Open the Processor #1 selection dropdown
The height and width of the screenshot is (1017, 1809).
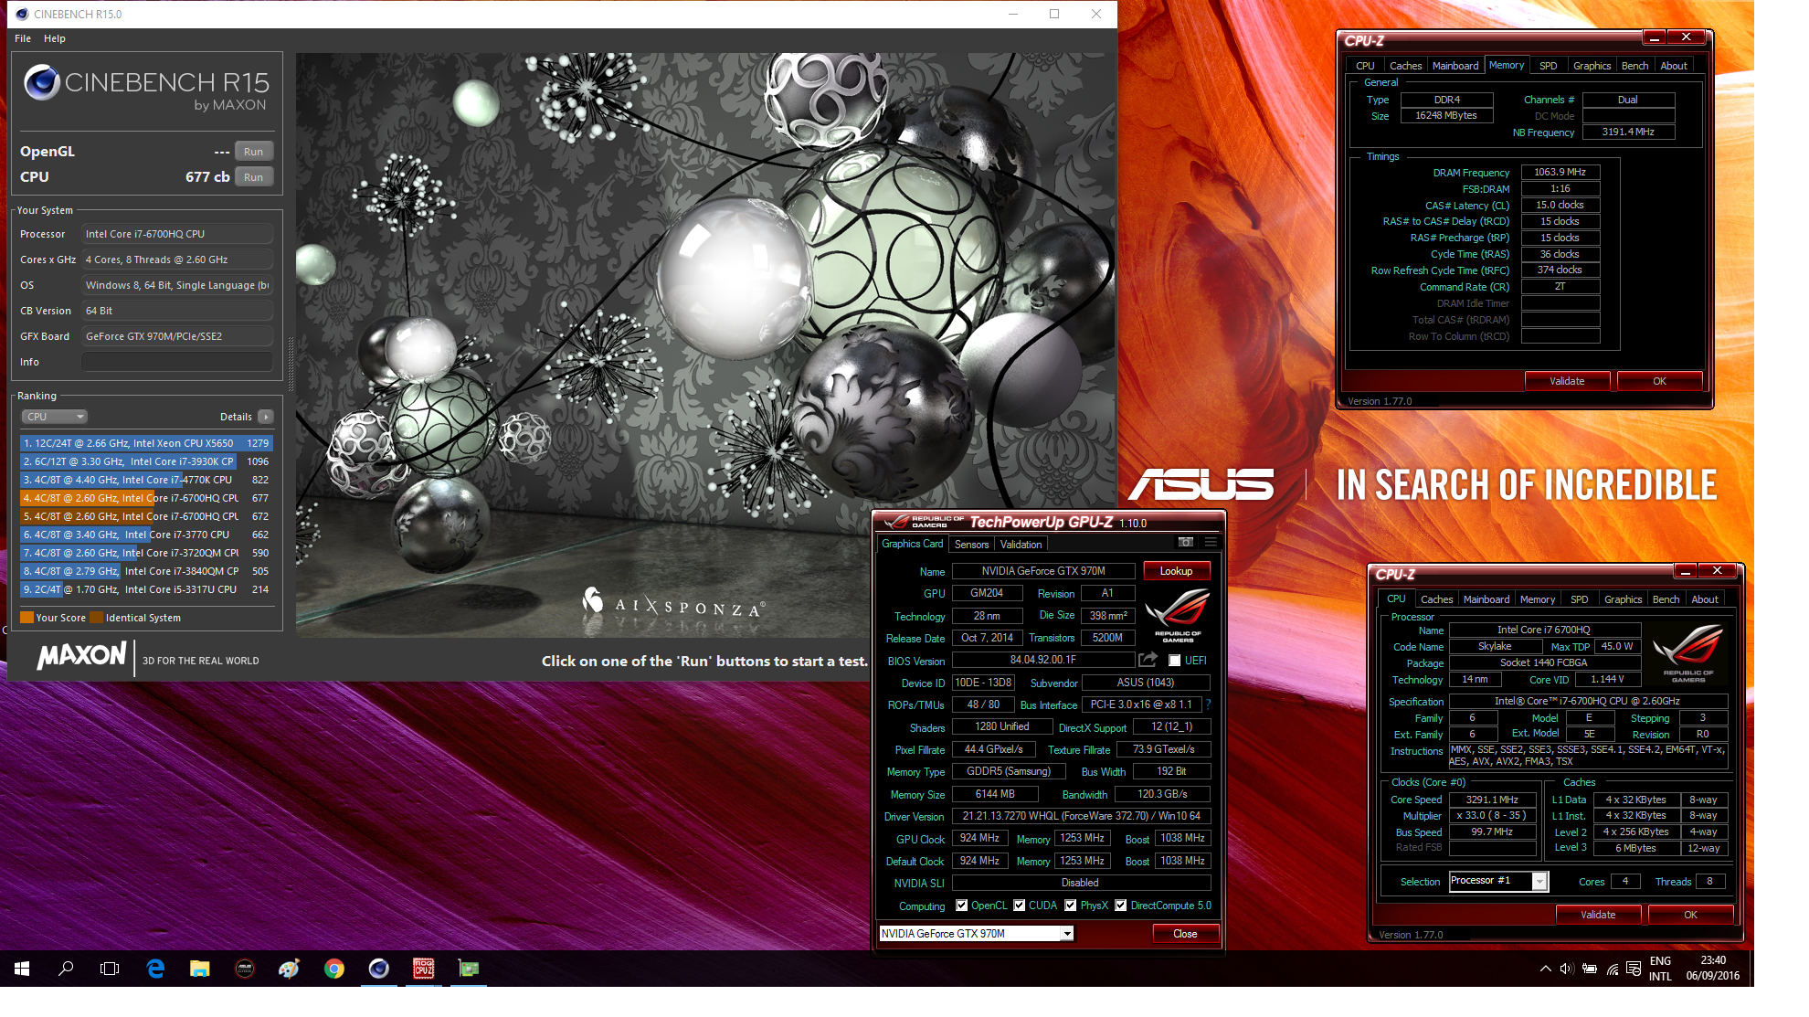(x=1539, y=882)
